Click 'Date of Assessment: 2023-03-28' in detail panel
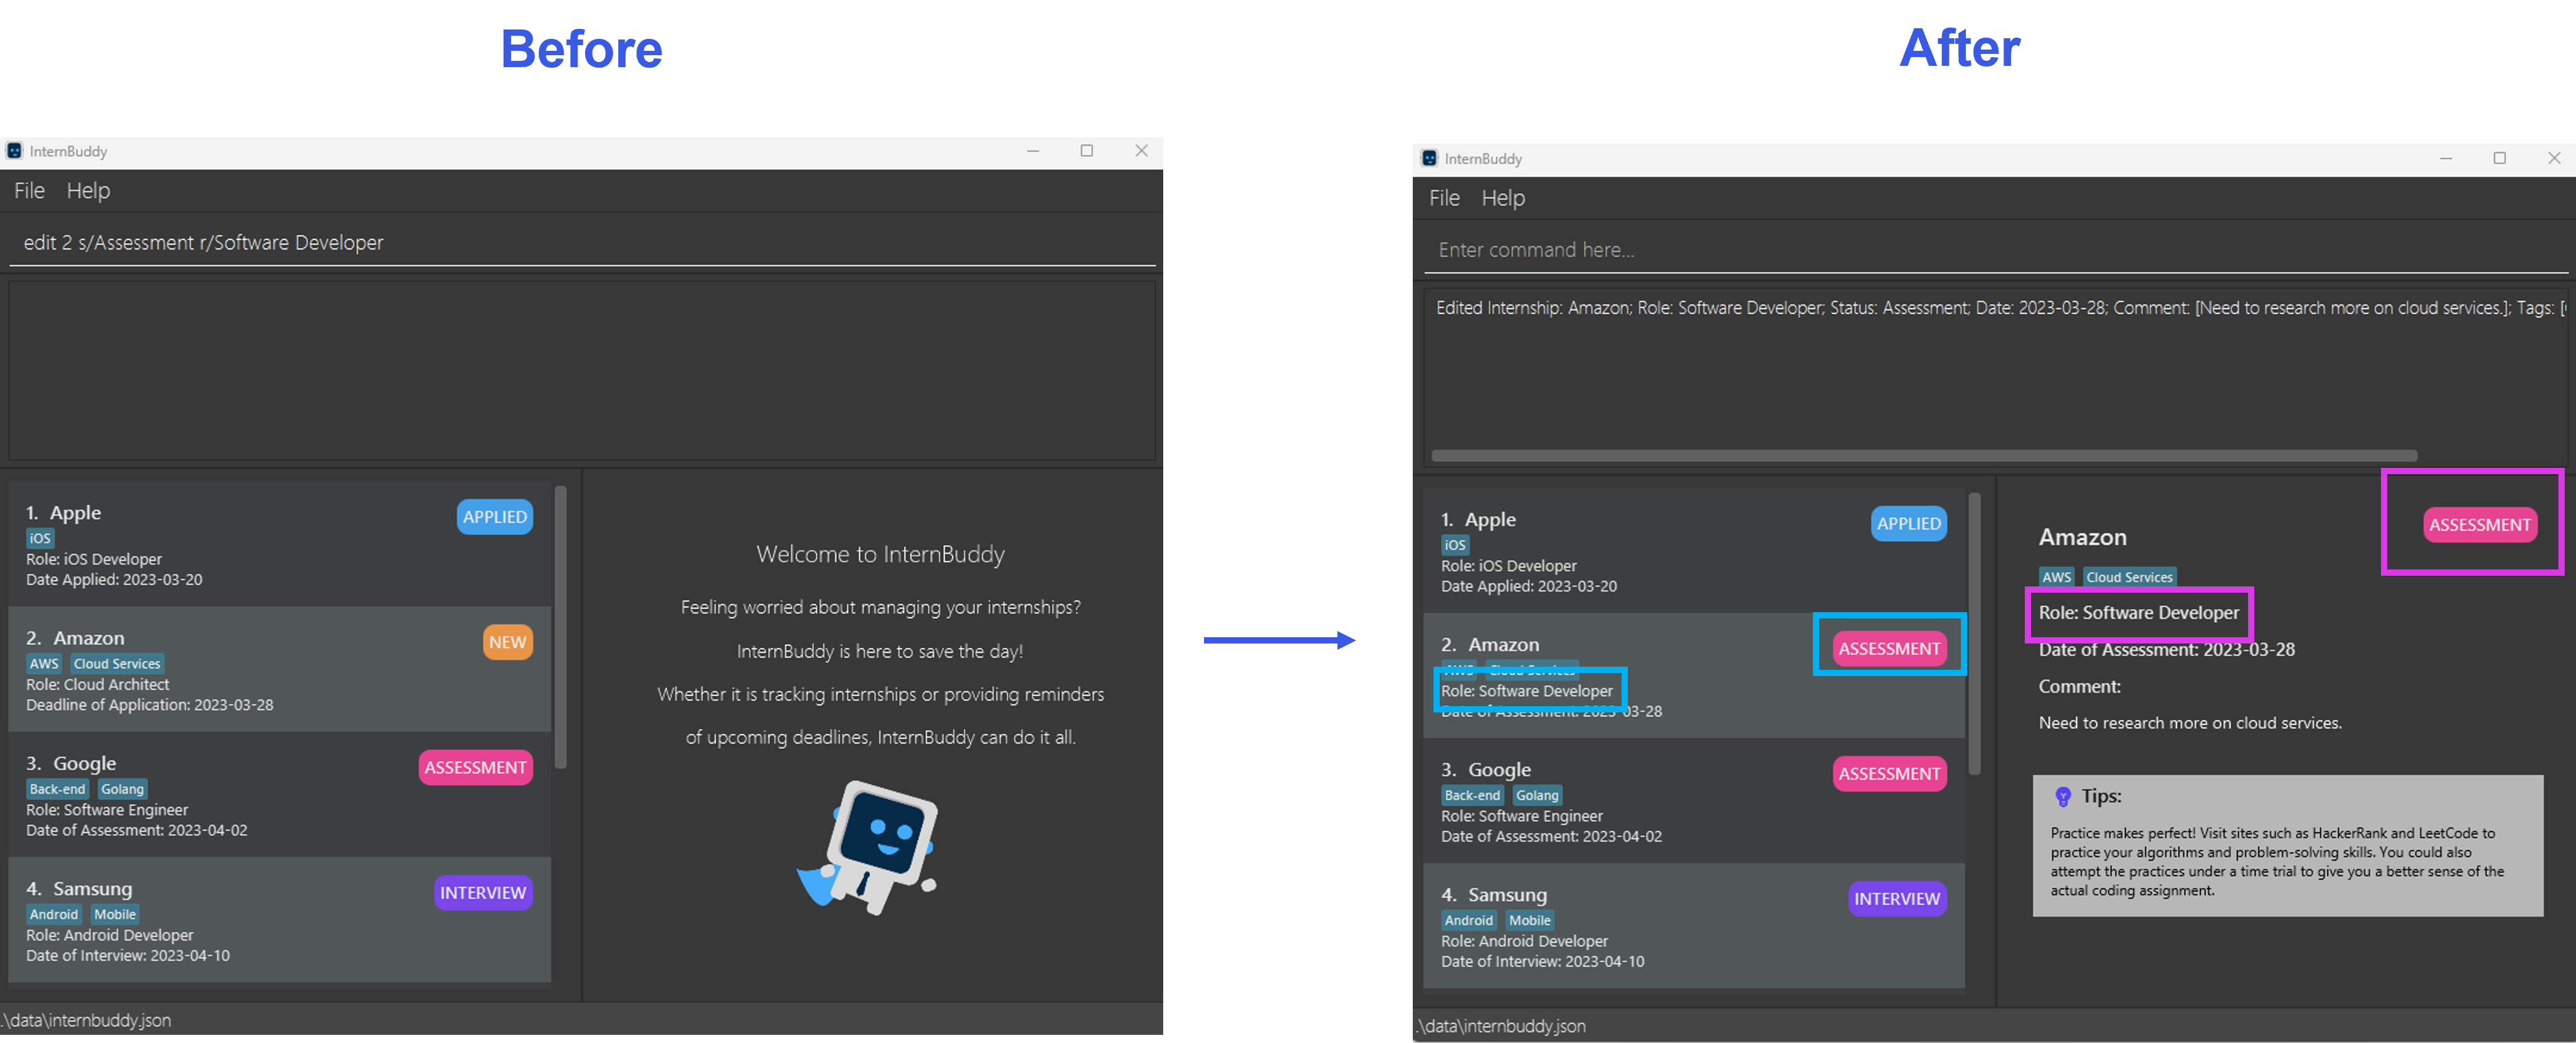 point(2166,650)
